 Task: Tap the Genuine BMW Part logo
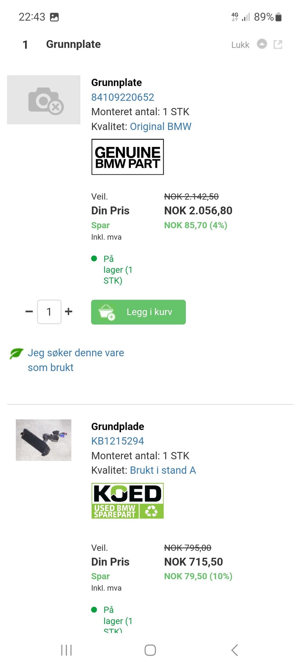(x=127, y=157)
